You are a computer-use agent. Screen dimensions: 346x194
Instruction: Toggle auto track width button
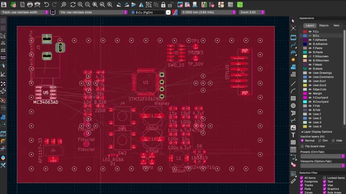click(x=52, y=12)
